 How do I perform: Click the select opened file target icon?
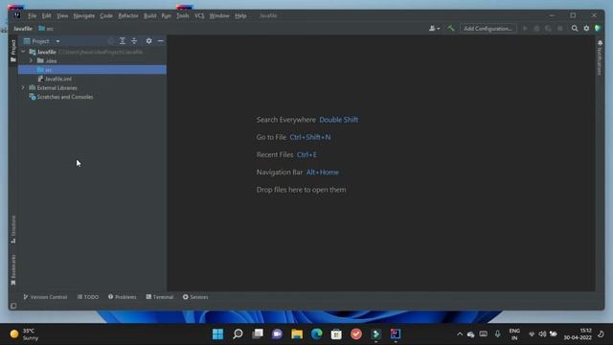(111, 41)
